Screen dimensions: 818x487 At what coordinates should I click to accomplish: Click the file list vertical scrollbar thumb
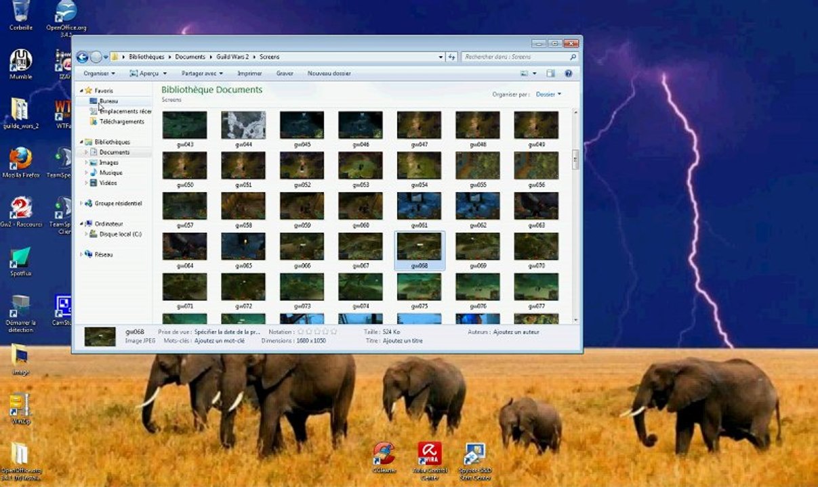pyautogui.click(x=575, y=158)
